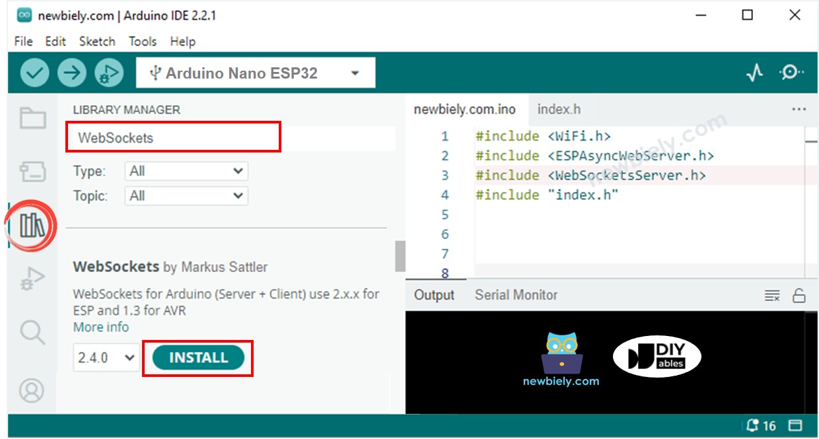Open the Search magnifier sidebar icon
The height and width of the screenshot is (439, 819).
tap(32, 331)
